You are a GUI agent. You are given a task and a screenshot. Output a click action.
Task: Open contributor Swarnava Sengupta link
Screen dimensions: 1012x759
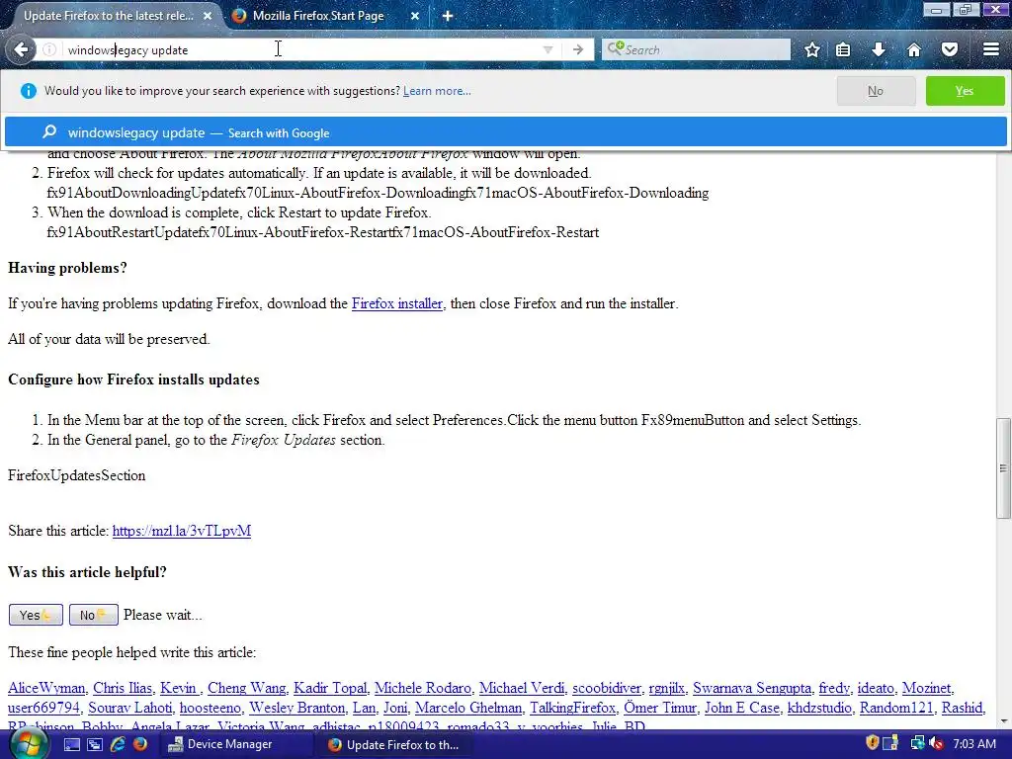[x=752, y=688]
